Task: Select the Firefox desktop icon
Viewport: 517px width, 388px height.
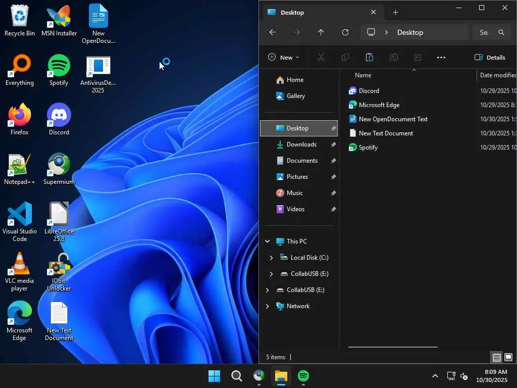Action: (20, 119)
